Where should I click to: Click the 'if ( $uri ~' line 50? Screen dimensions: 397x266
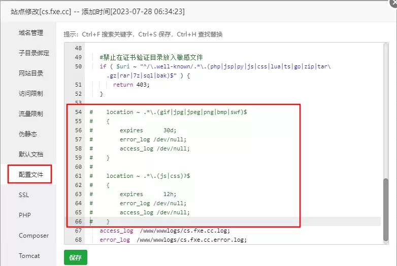click(x=215, y=66)
